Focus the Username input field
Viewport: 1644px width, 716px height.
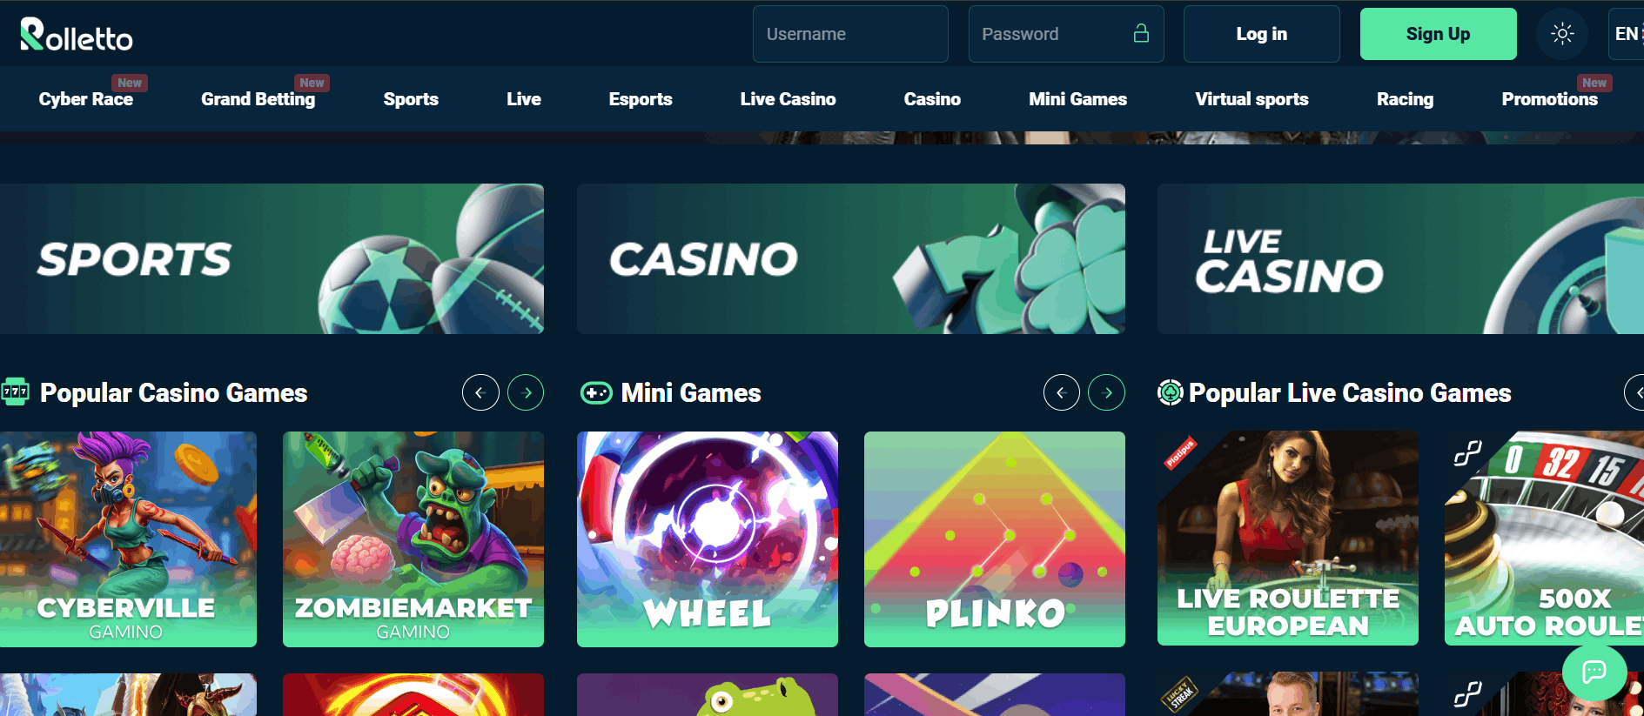click(x=850, y=34)
